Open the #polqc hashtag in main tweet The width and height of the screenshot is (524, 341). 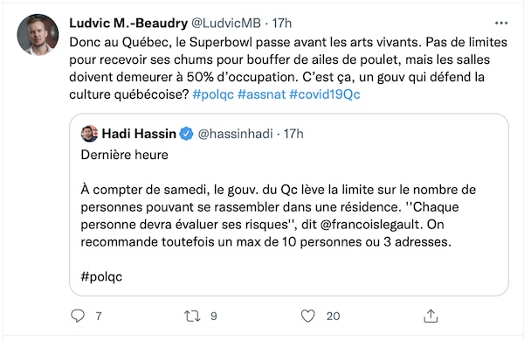point(213,94)
